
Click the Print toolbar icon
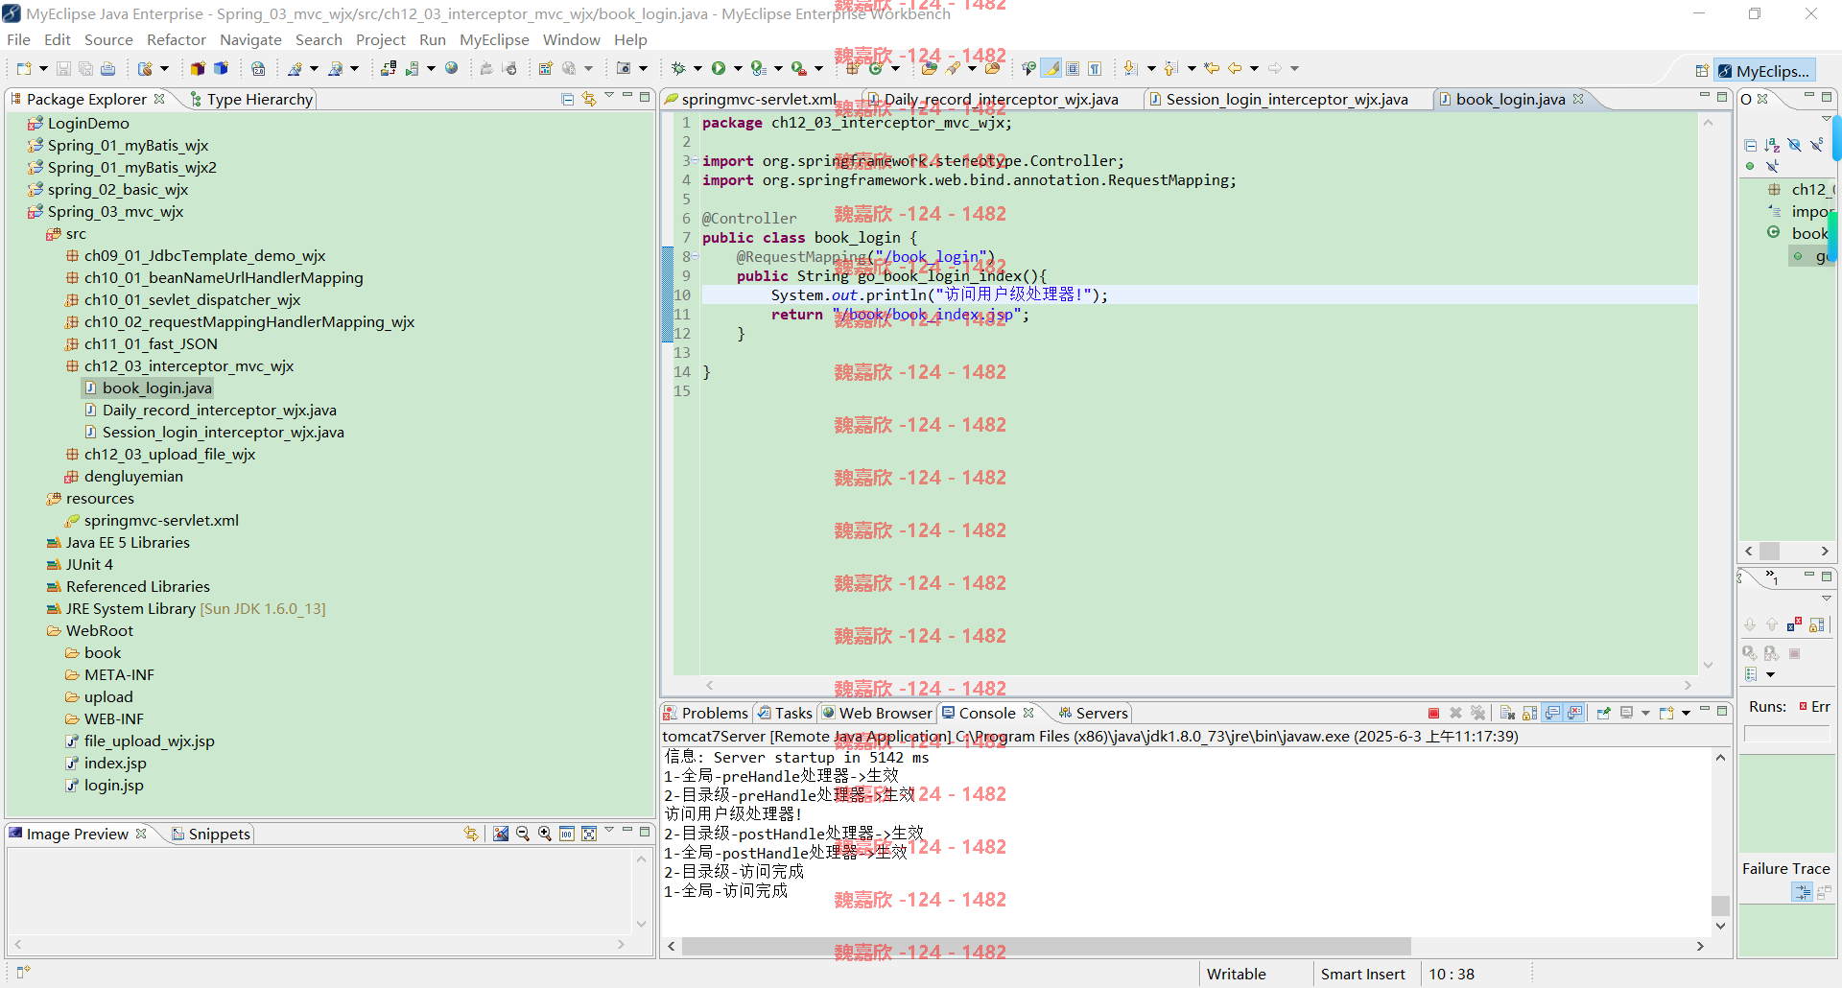pyautogui.click(x=107, y=68)
